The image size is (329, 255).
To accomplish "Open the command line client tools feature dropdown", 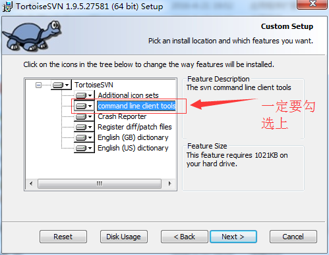I will point(84,106).
